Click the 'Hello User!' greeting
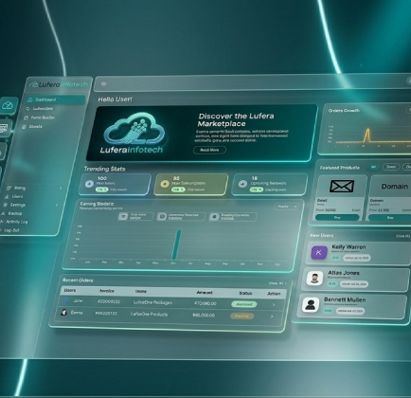Screen dimensions: 411x398 116,99
